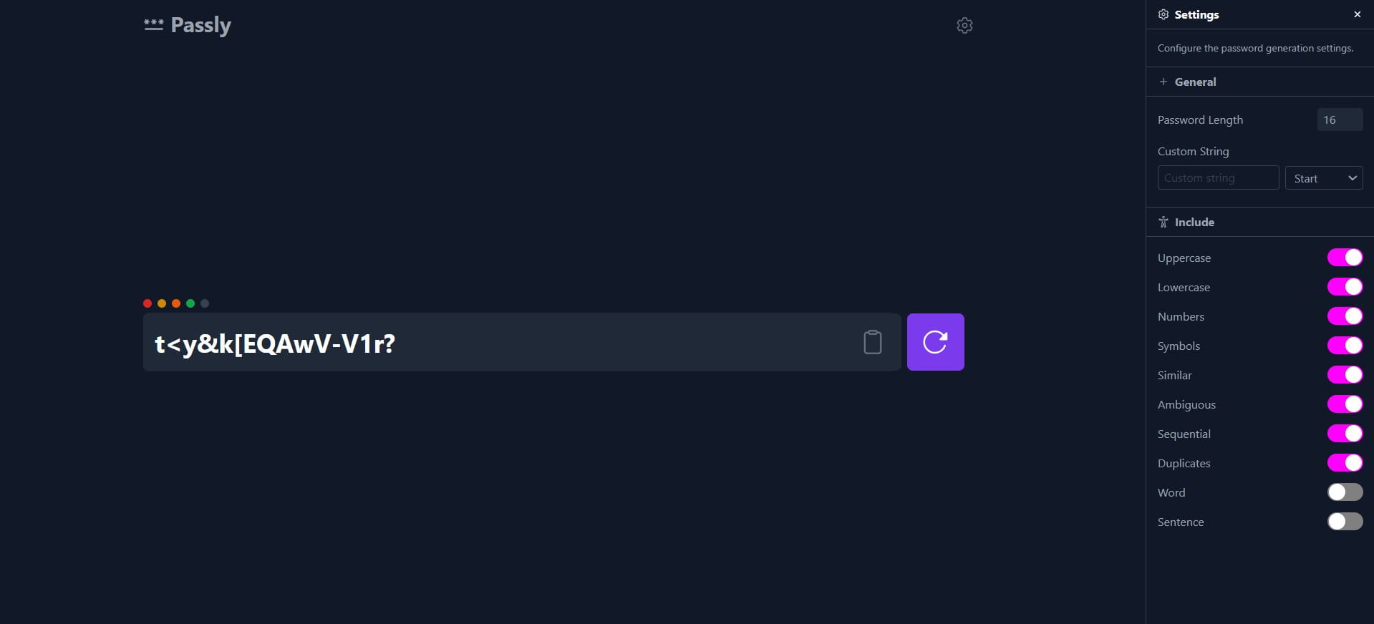1374x624 pixels.
Task: Click the generated password text
Action: coord(275,344)
